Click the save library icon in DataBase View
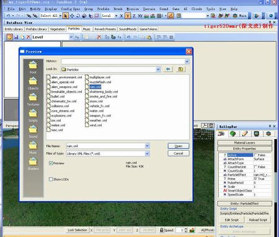 point(16,37)
